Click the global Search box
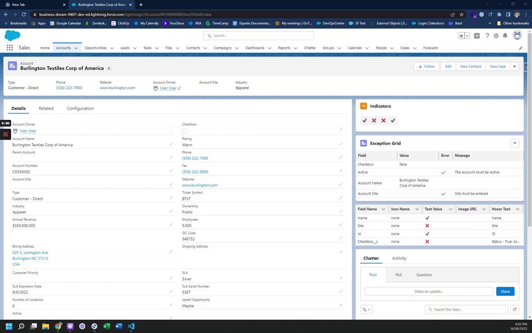Image resolution: width=532 pixels, height=333 pixels. tap(259, 36)
